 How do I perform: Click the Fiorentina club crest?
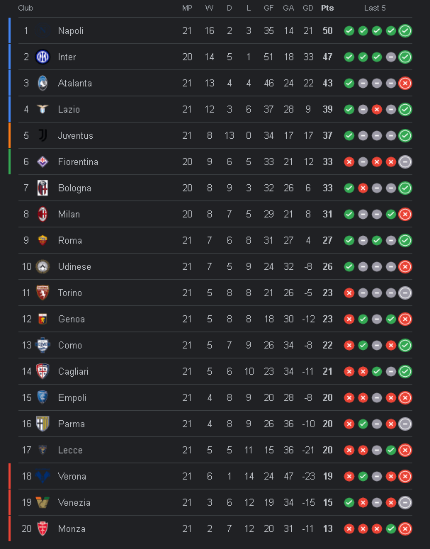click(43, 162)
